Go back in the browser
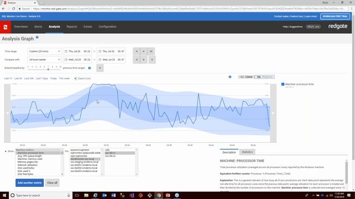 pos(3,9)
